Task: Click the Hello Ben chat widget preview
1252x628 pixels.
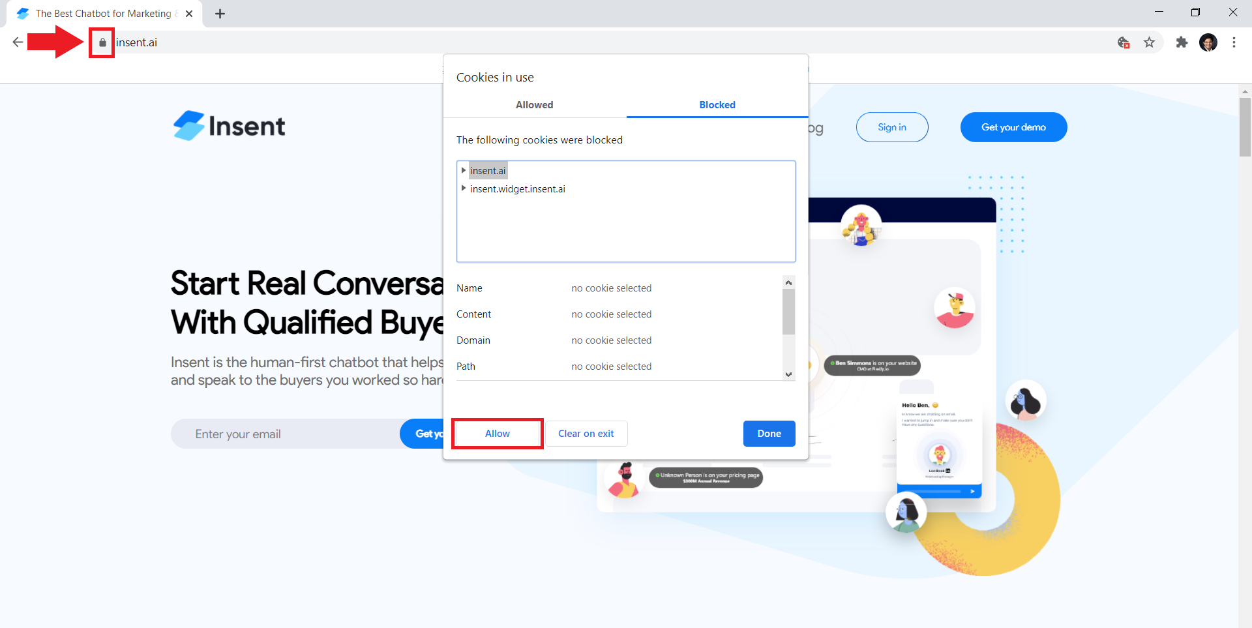Action: [x=939, y=447]
